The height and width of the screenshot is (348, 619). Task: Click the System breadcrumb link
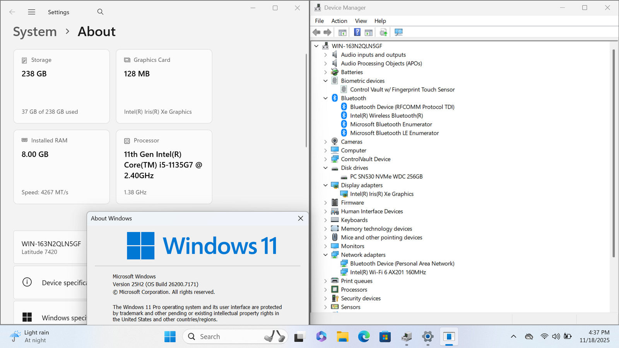click(35, 32)
